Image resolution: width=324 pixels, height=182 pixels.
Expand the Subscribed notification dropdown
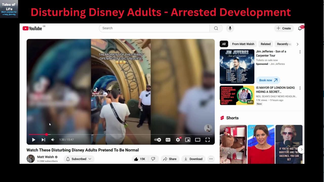coord(79,159)
